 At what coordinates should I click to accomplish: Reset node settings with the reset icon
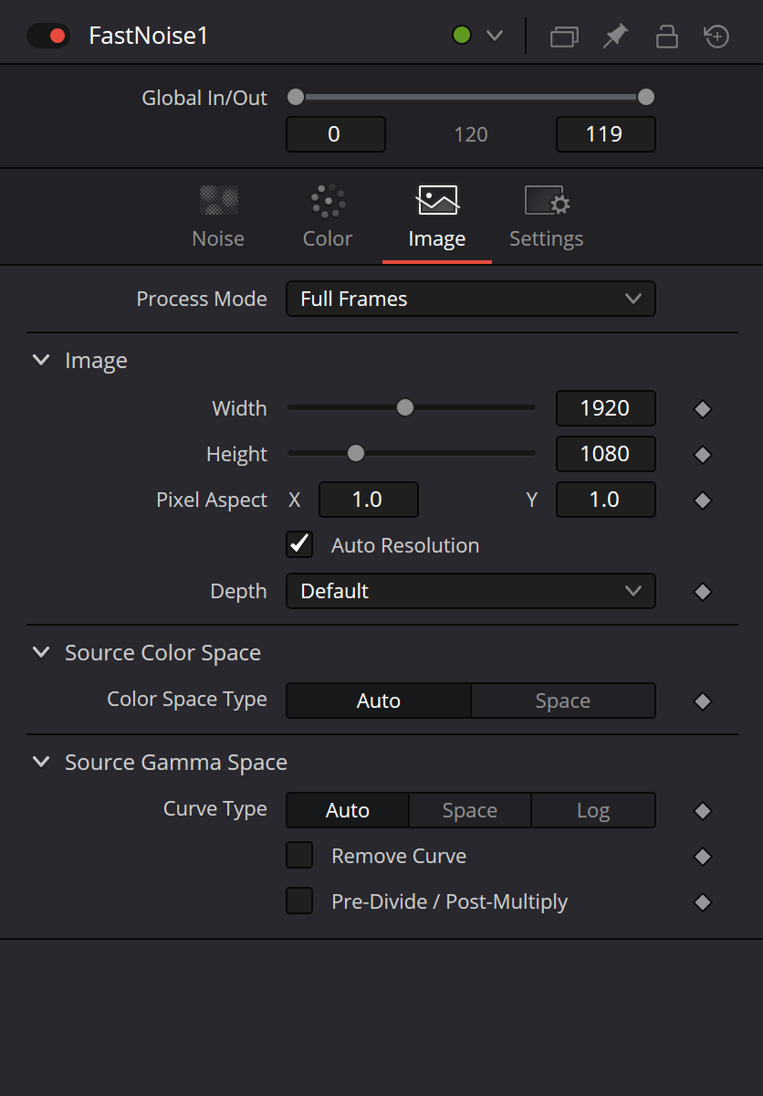coord(717,37)
